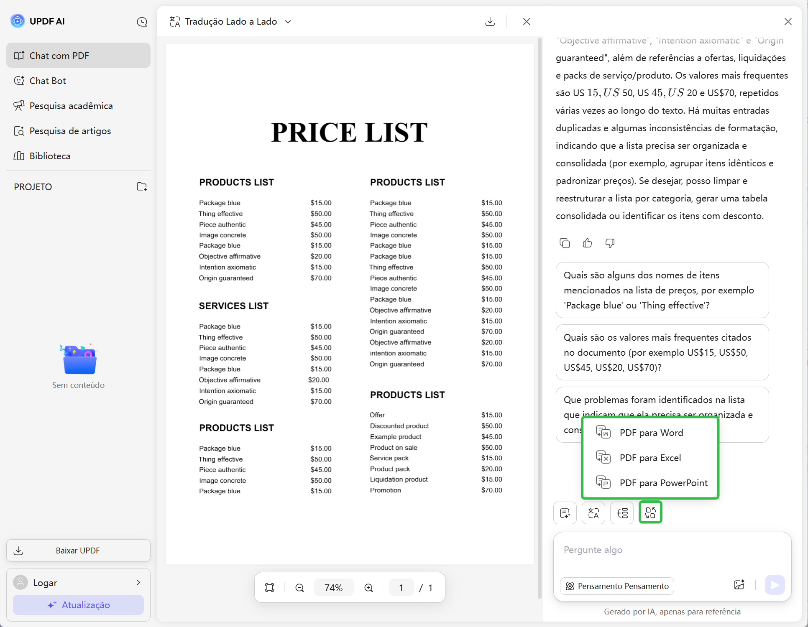
Task: Choose the PDF para Word option
Action: coord(651,433)
